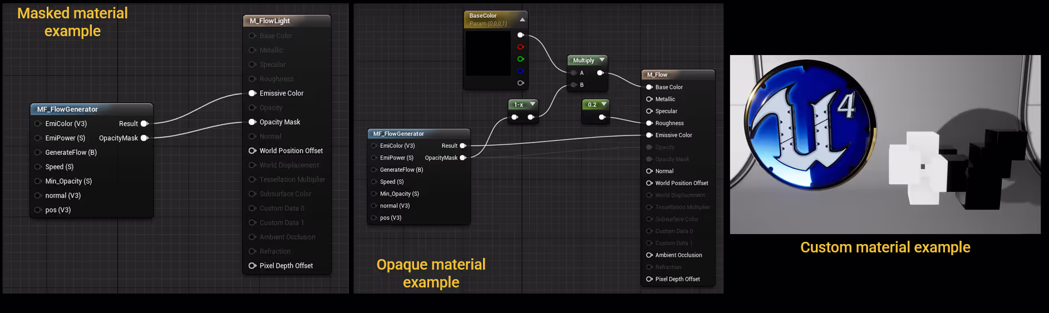The image size is (1049, 313).
Task: Click pos (V3) pin in masked example
Action: click(38, 210)
